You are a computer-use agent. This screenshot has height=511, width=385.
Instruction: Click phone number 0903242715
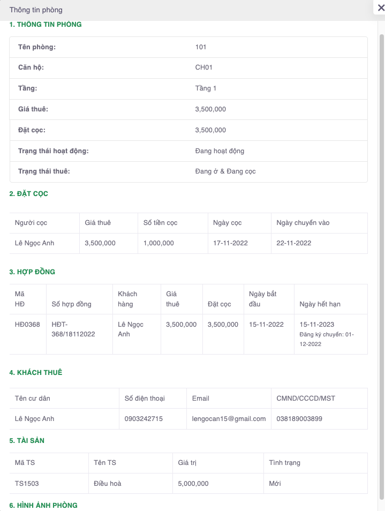144,419
